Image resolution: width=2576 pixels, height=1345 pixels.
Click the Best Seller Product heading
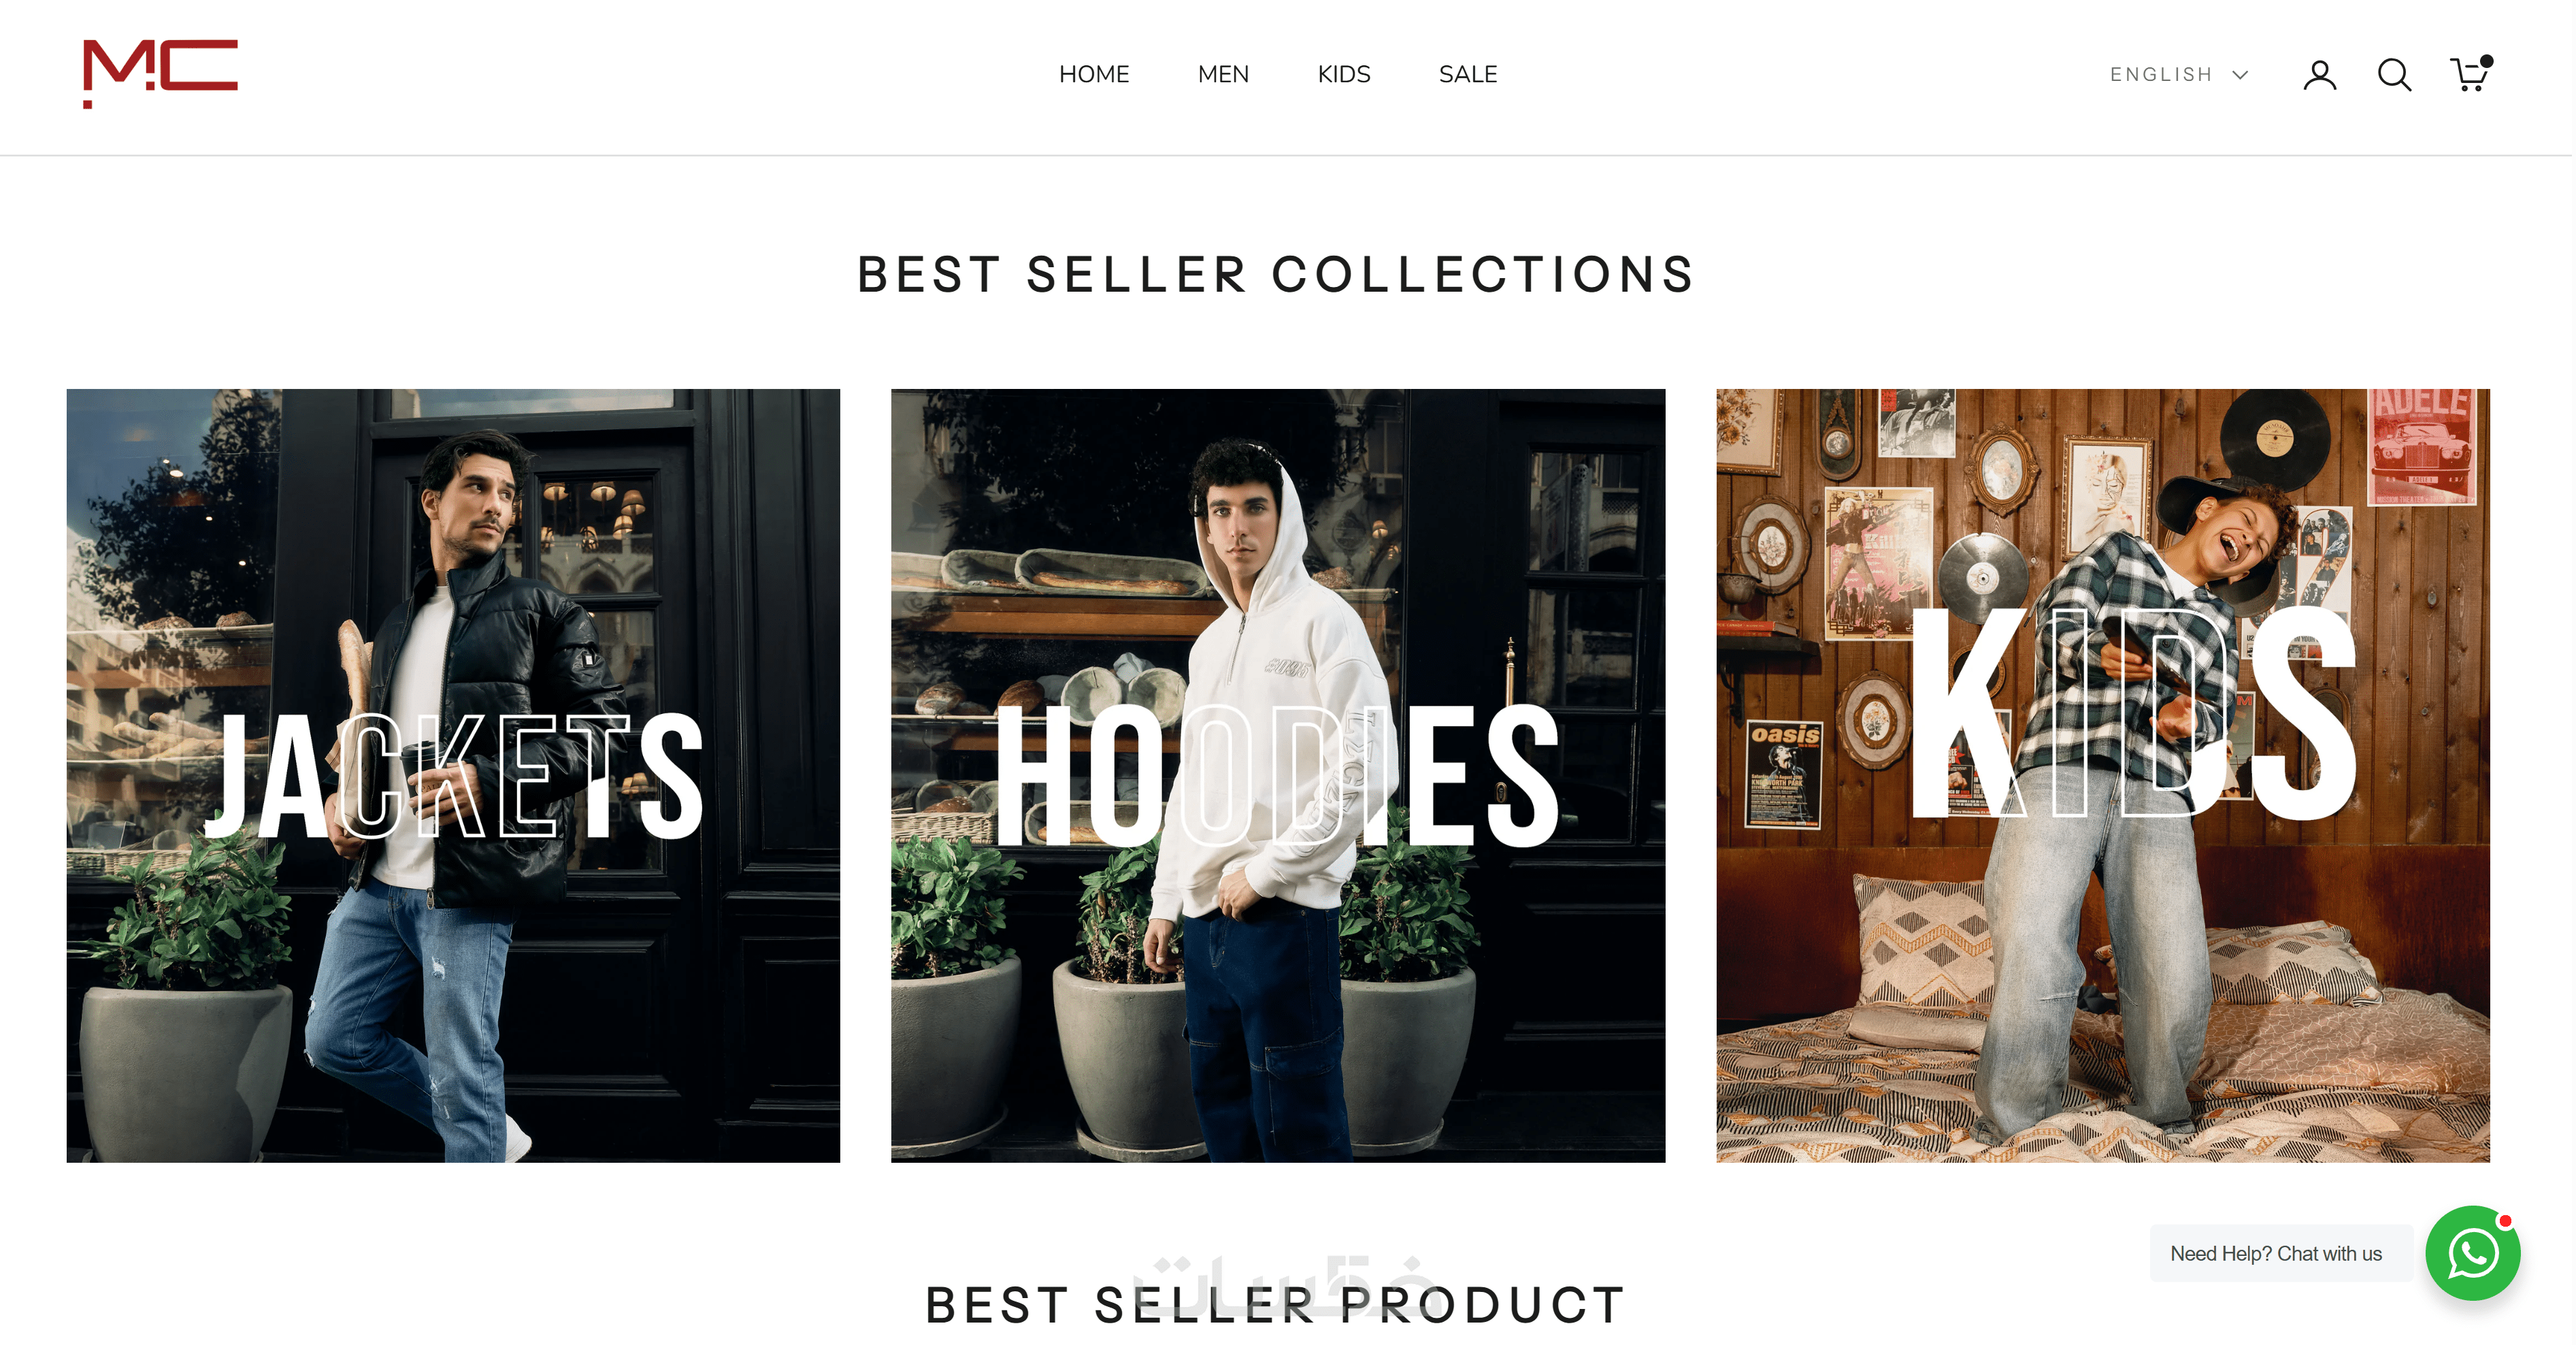(1277, 1306)
